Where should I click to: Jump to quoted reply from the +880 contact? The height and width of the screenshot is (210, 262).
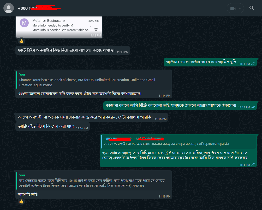(x=178, y=141)
